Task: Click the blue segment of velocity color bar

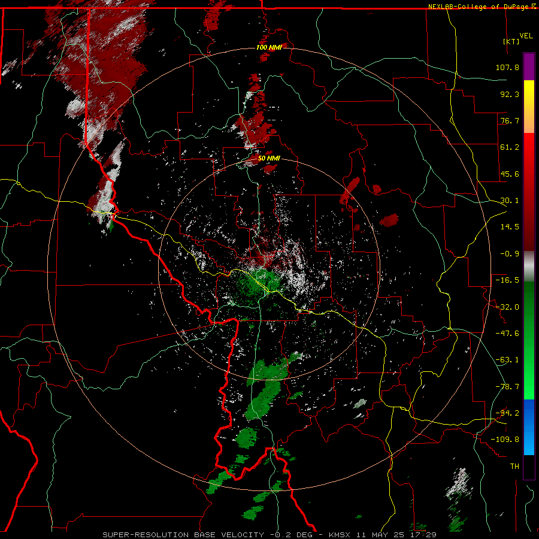Action: 529,427
